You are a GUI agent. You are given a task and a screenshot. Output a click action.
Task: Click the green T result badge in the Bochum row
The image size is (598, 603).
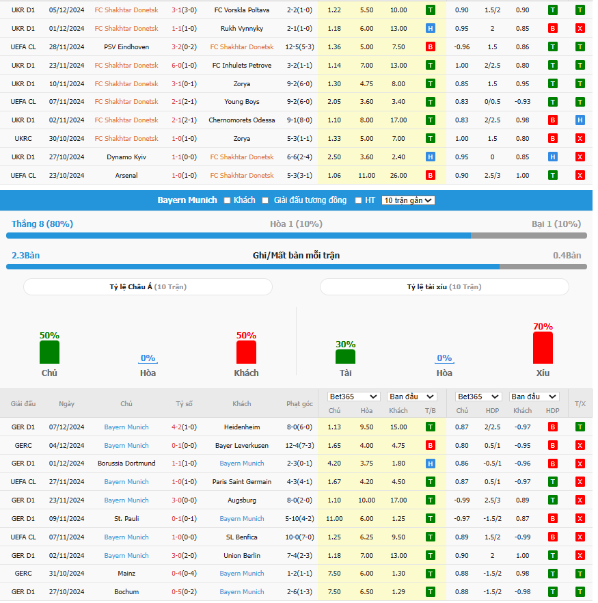tap(431, 592)
